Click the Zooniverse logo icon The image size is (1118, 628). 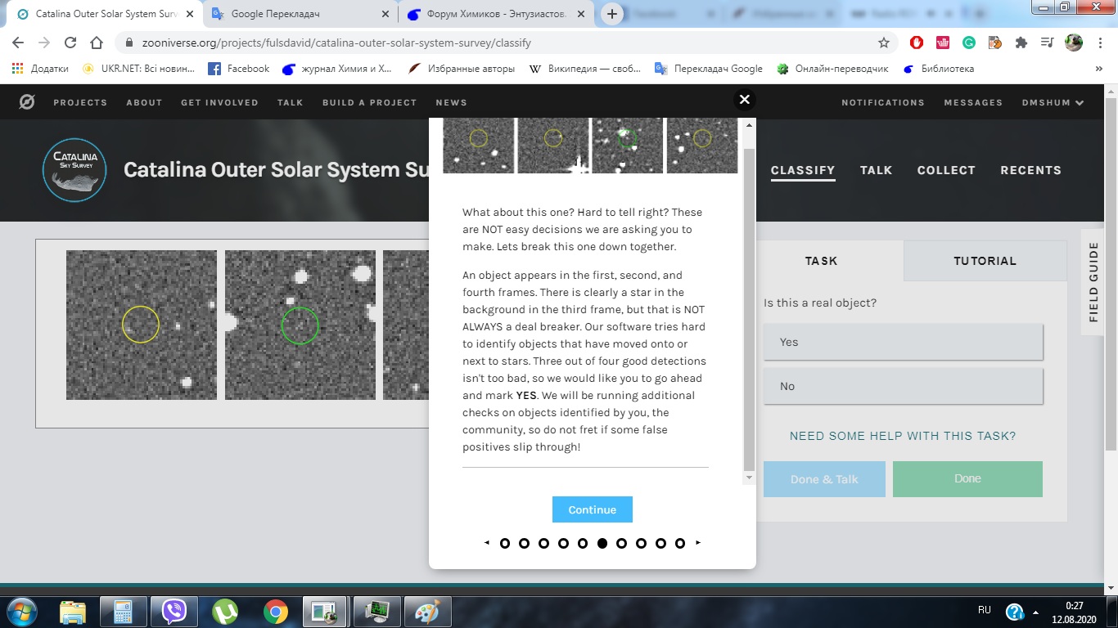click(x=27, y=102)
